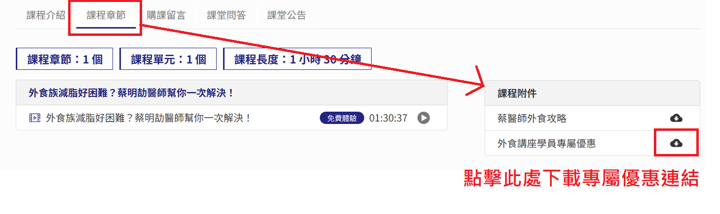Click cloud download icon for 外食講座學員專屬優惠
This screenshot has height=214, width=720.
(x=676, y=143)
